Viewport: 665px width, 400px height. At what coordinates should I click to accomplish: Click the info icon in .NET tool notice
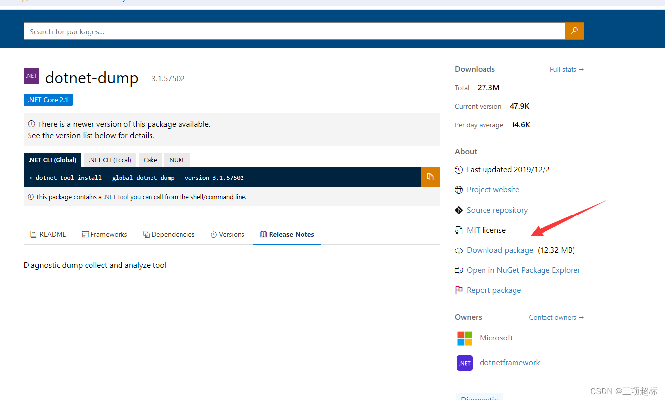pyautogui.click(x=31, y=197)
